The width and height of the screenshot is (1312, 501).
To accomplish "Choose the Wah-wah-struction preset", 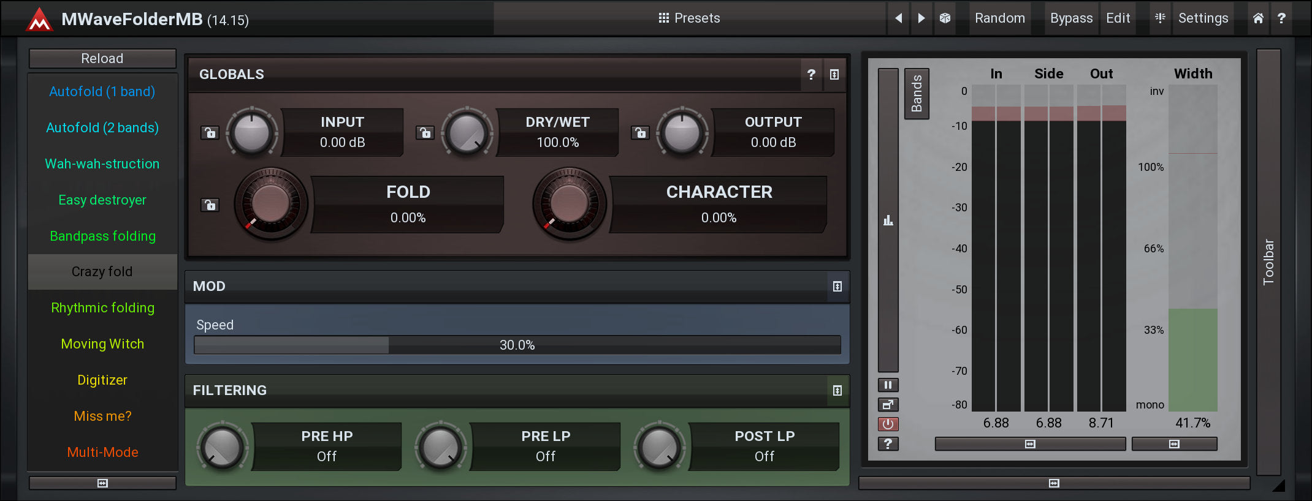I will click(x=102, y=164).
